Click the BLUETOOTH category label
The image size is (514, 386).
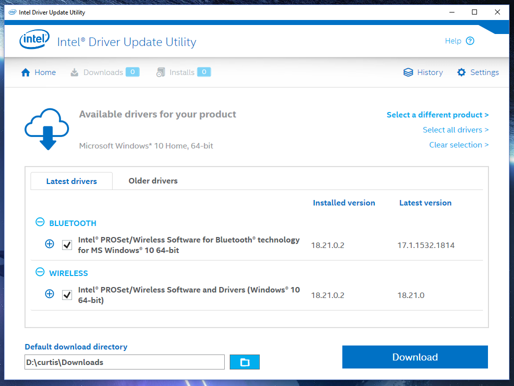tap(73, 223)
